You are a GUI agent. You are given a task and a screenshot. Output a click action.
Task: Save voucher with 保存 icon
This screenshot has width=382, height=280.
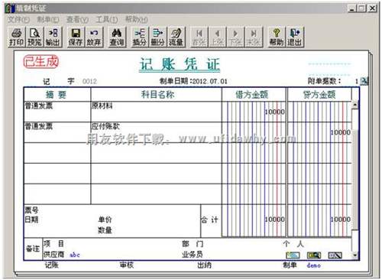coord(76,37)
